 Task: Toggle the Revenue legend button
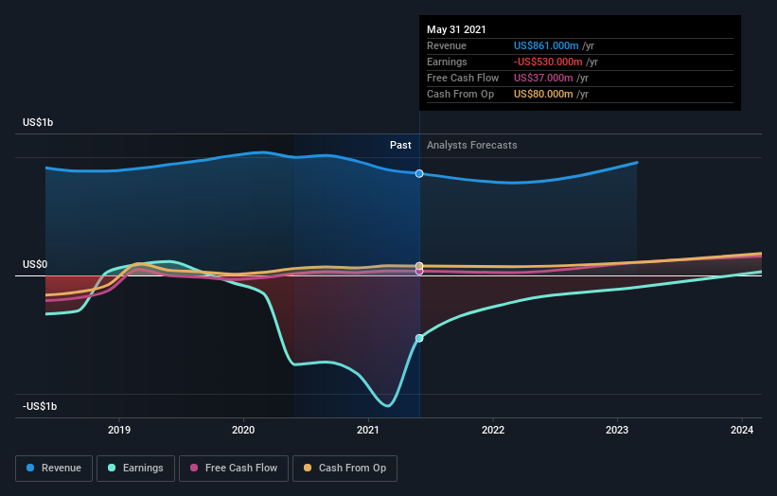[54, 469]
